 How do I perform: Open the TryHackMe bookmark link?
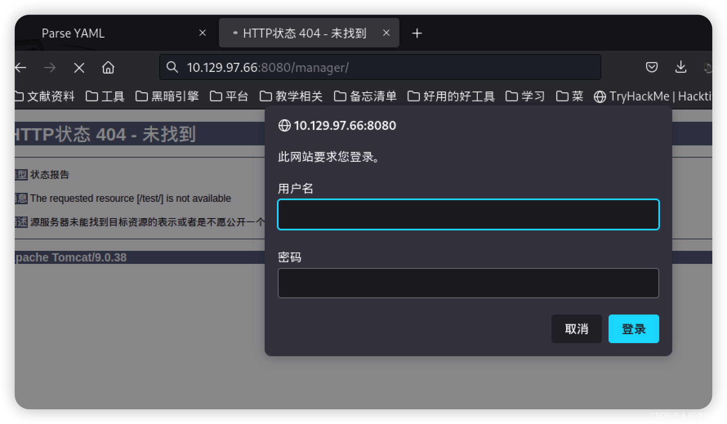[653, 96]
